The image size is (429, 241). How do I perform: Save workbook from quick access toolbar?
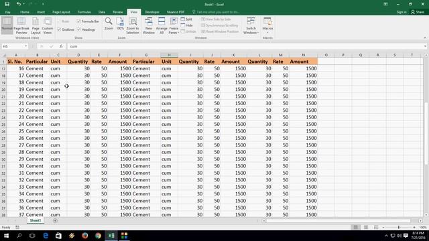[x=7, y=4]
